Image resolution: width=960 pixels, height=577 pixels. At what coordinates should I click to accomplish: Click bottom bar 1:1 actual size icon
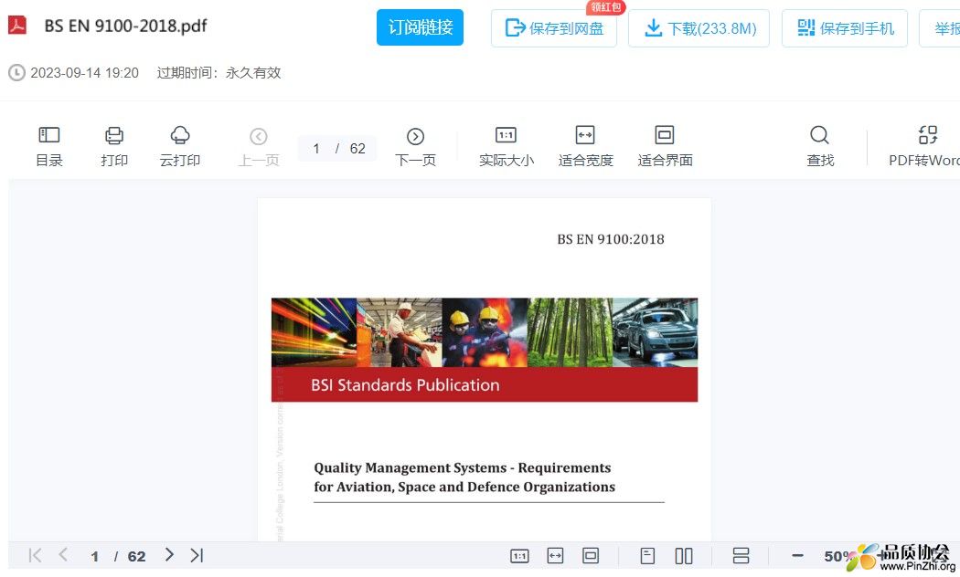coord(519,556)
